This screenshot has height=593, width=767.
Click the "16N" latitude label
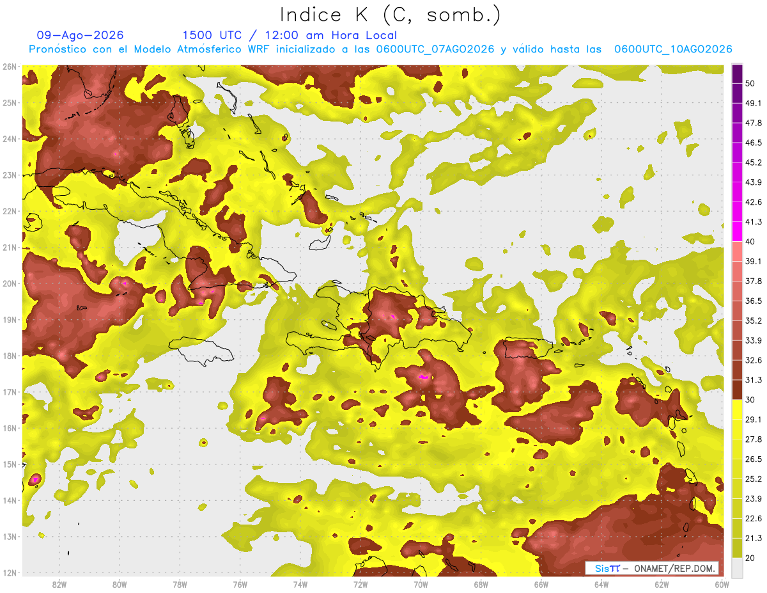point(10,428)
